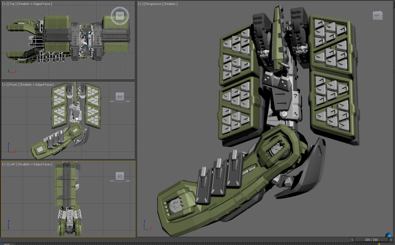Open the [Top] point-of-view viewport menu
This screenshot has width=395, height=245.
coord(12,4)
